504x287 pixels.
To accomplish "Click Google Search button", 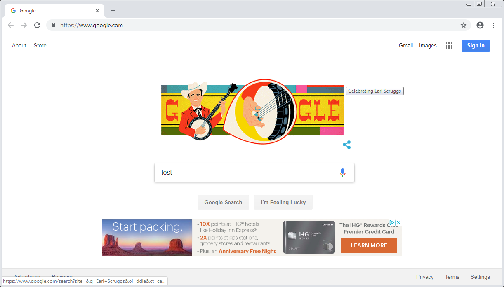I will (x=223, y=202).
